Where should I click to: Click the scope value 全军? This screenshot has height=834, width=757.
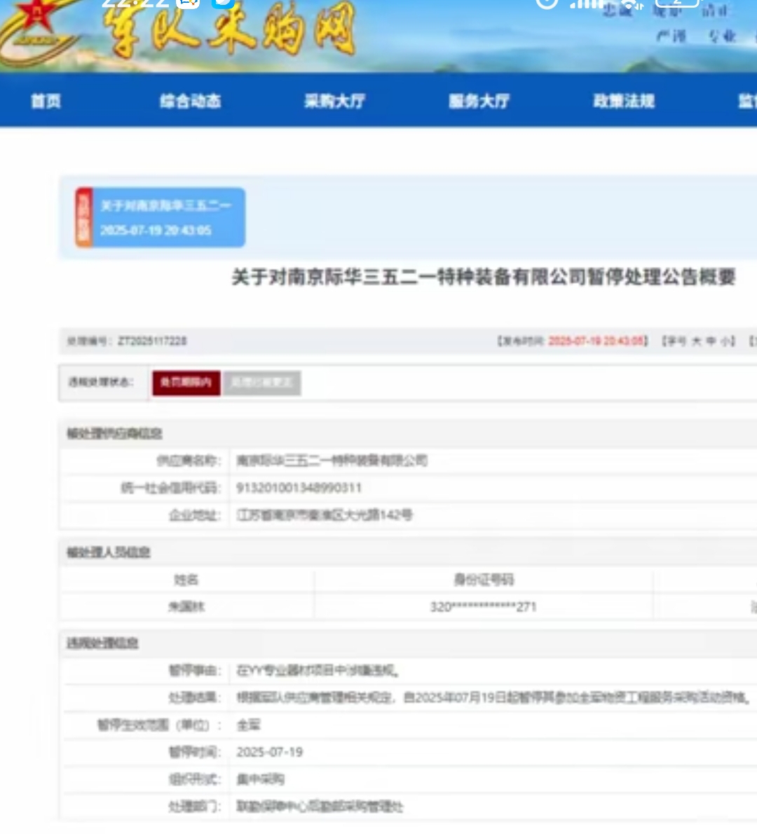tap(248, 725)
